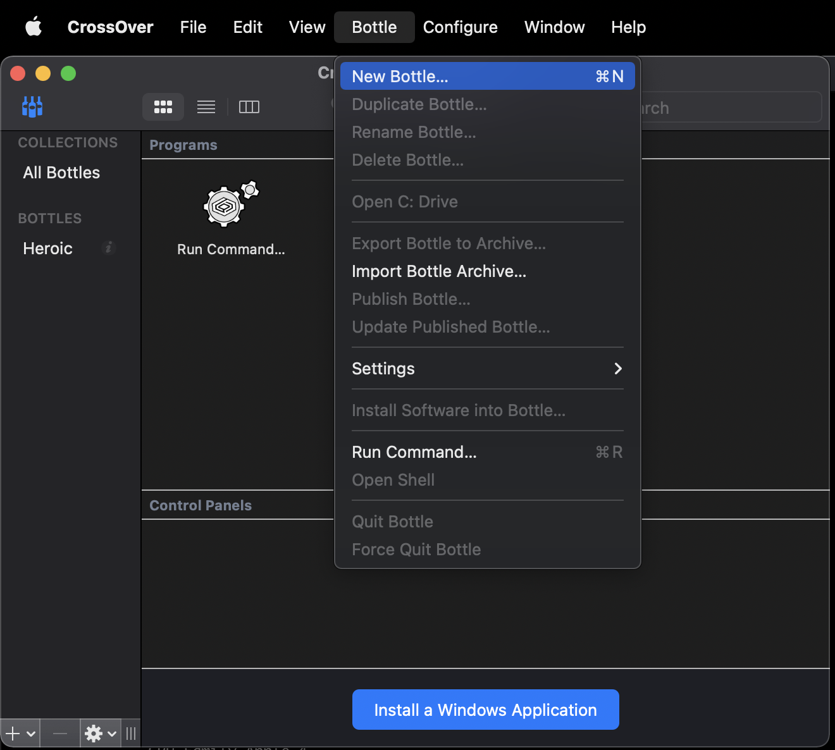Choose New Bottle… from the menu

click(488, 76)
